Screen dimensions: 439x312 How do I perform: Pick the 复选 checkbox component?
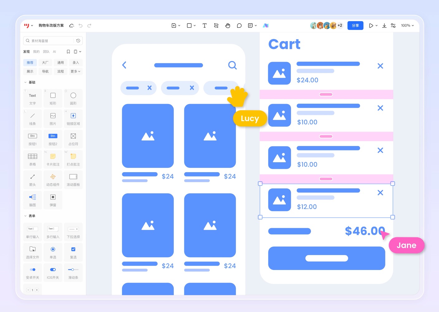coord(73,253)
